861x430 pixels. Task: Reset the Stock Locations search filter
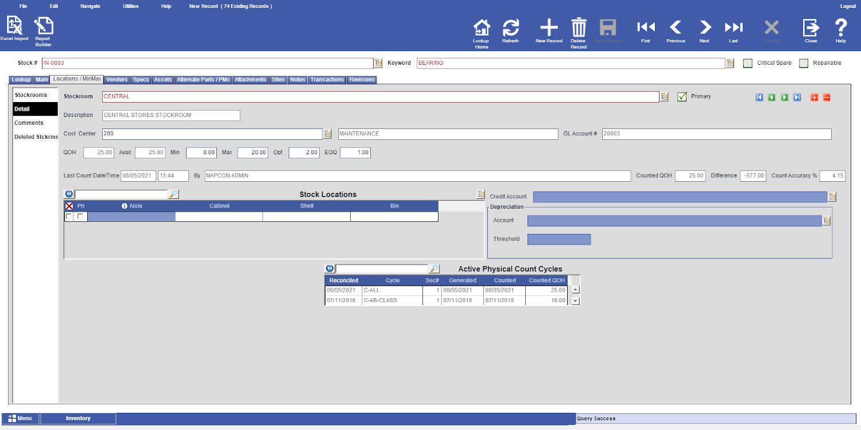click(x=69, y=194)
